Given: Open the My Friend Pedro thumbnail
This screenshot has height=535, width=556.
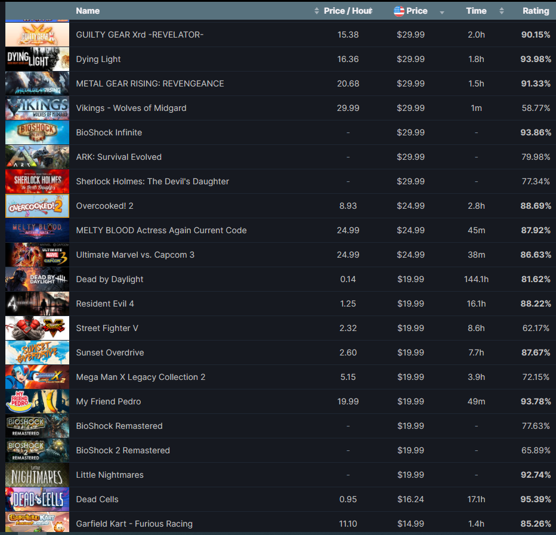Looking at the screenshot, I should pos(37,401).
